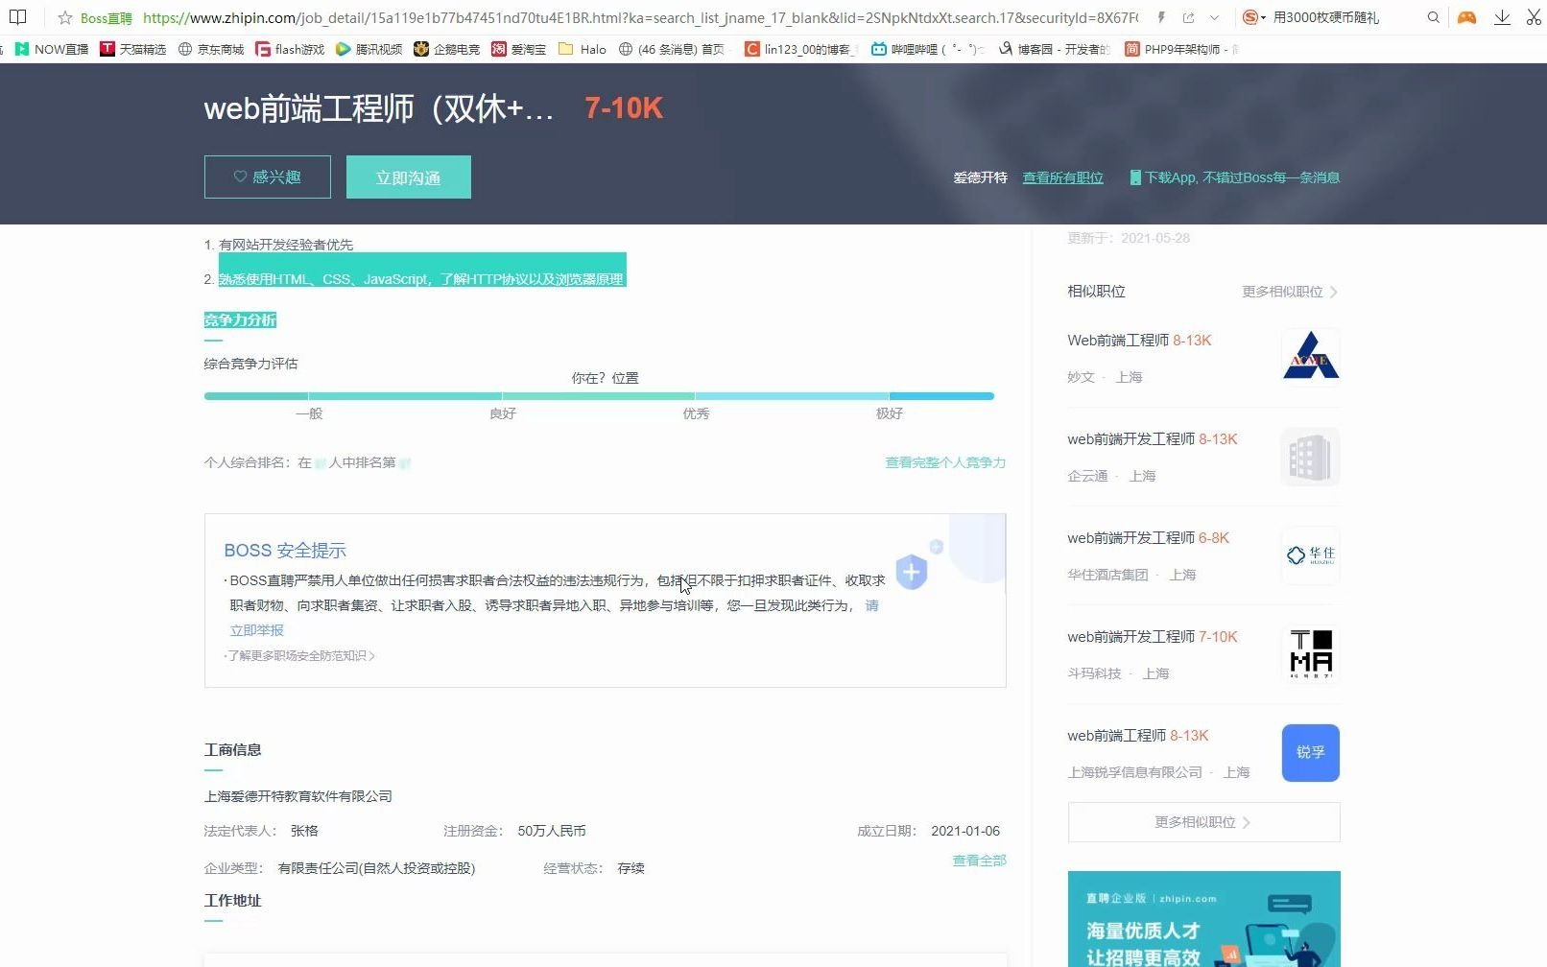
Task: Click the lightning speed-mode icon in address bar
Action: coord(1161,17)
